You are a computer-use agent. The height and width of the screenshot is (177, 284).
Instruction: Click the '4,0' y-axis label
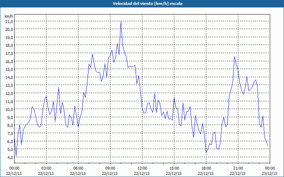click(10, 158)
